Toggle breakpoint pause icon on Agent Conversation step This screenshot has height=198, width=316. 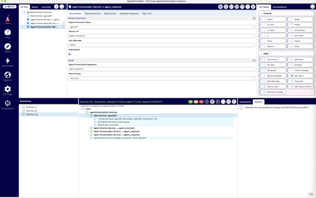coord(64,23)
